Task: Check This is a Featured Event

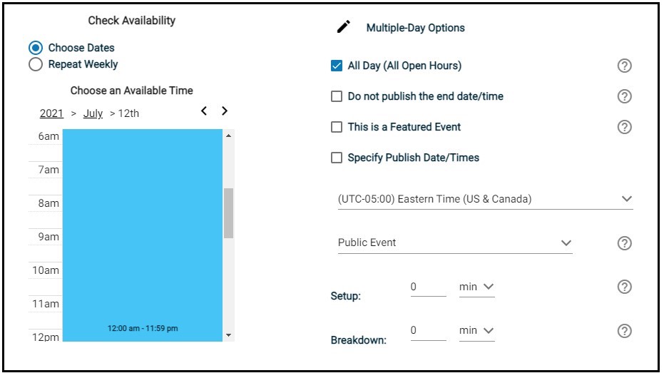Action: pyautogui.click(x=337, y=127)
